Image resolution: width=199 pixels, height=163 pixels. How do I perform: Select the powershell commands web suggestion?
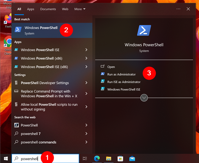pos(38,142)
